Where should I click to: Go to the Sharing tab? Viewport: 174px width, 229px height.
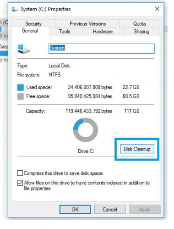tap(141, 32)
